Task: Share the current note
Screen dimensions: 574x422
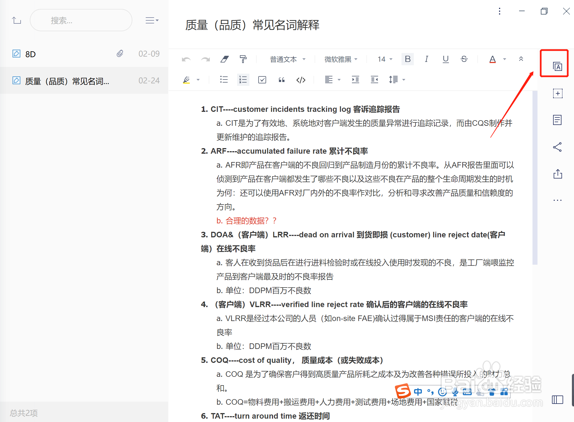Action: coord(557,147)
